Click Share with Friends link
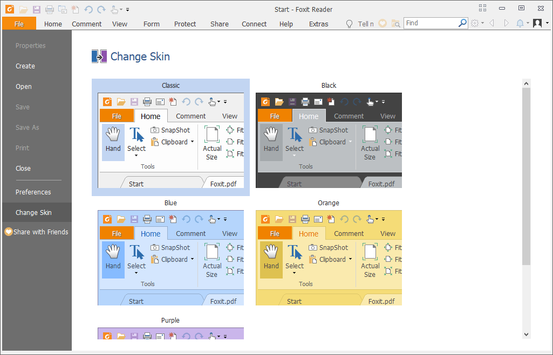Viewport: 553px width, 355px height. [x=41, y=232]
